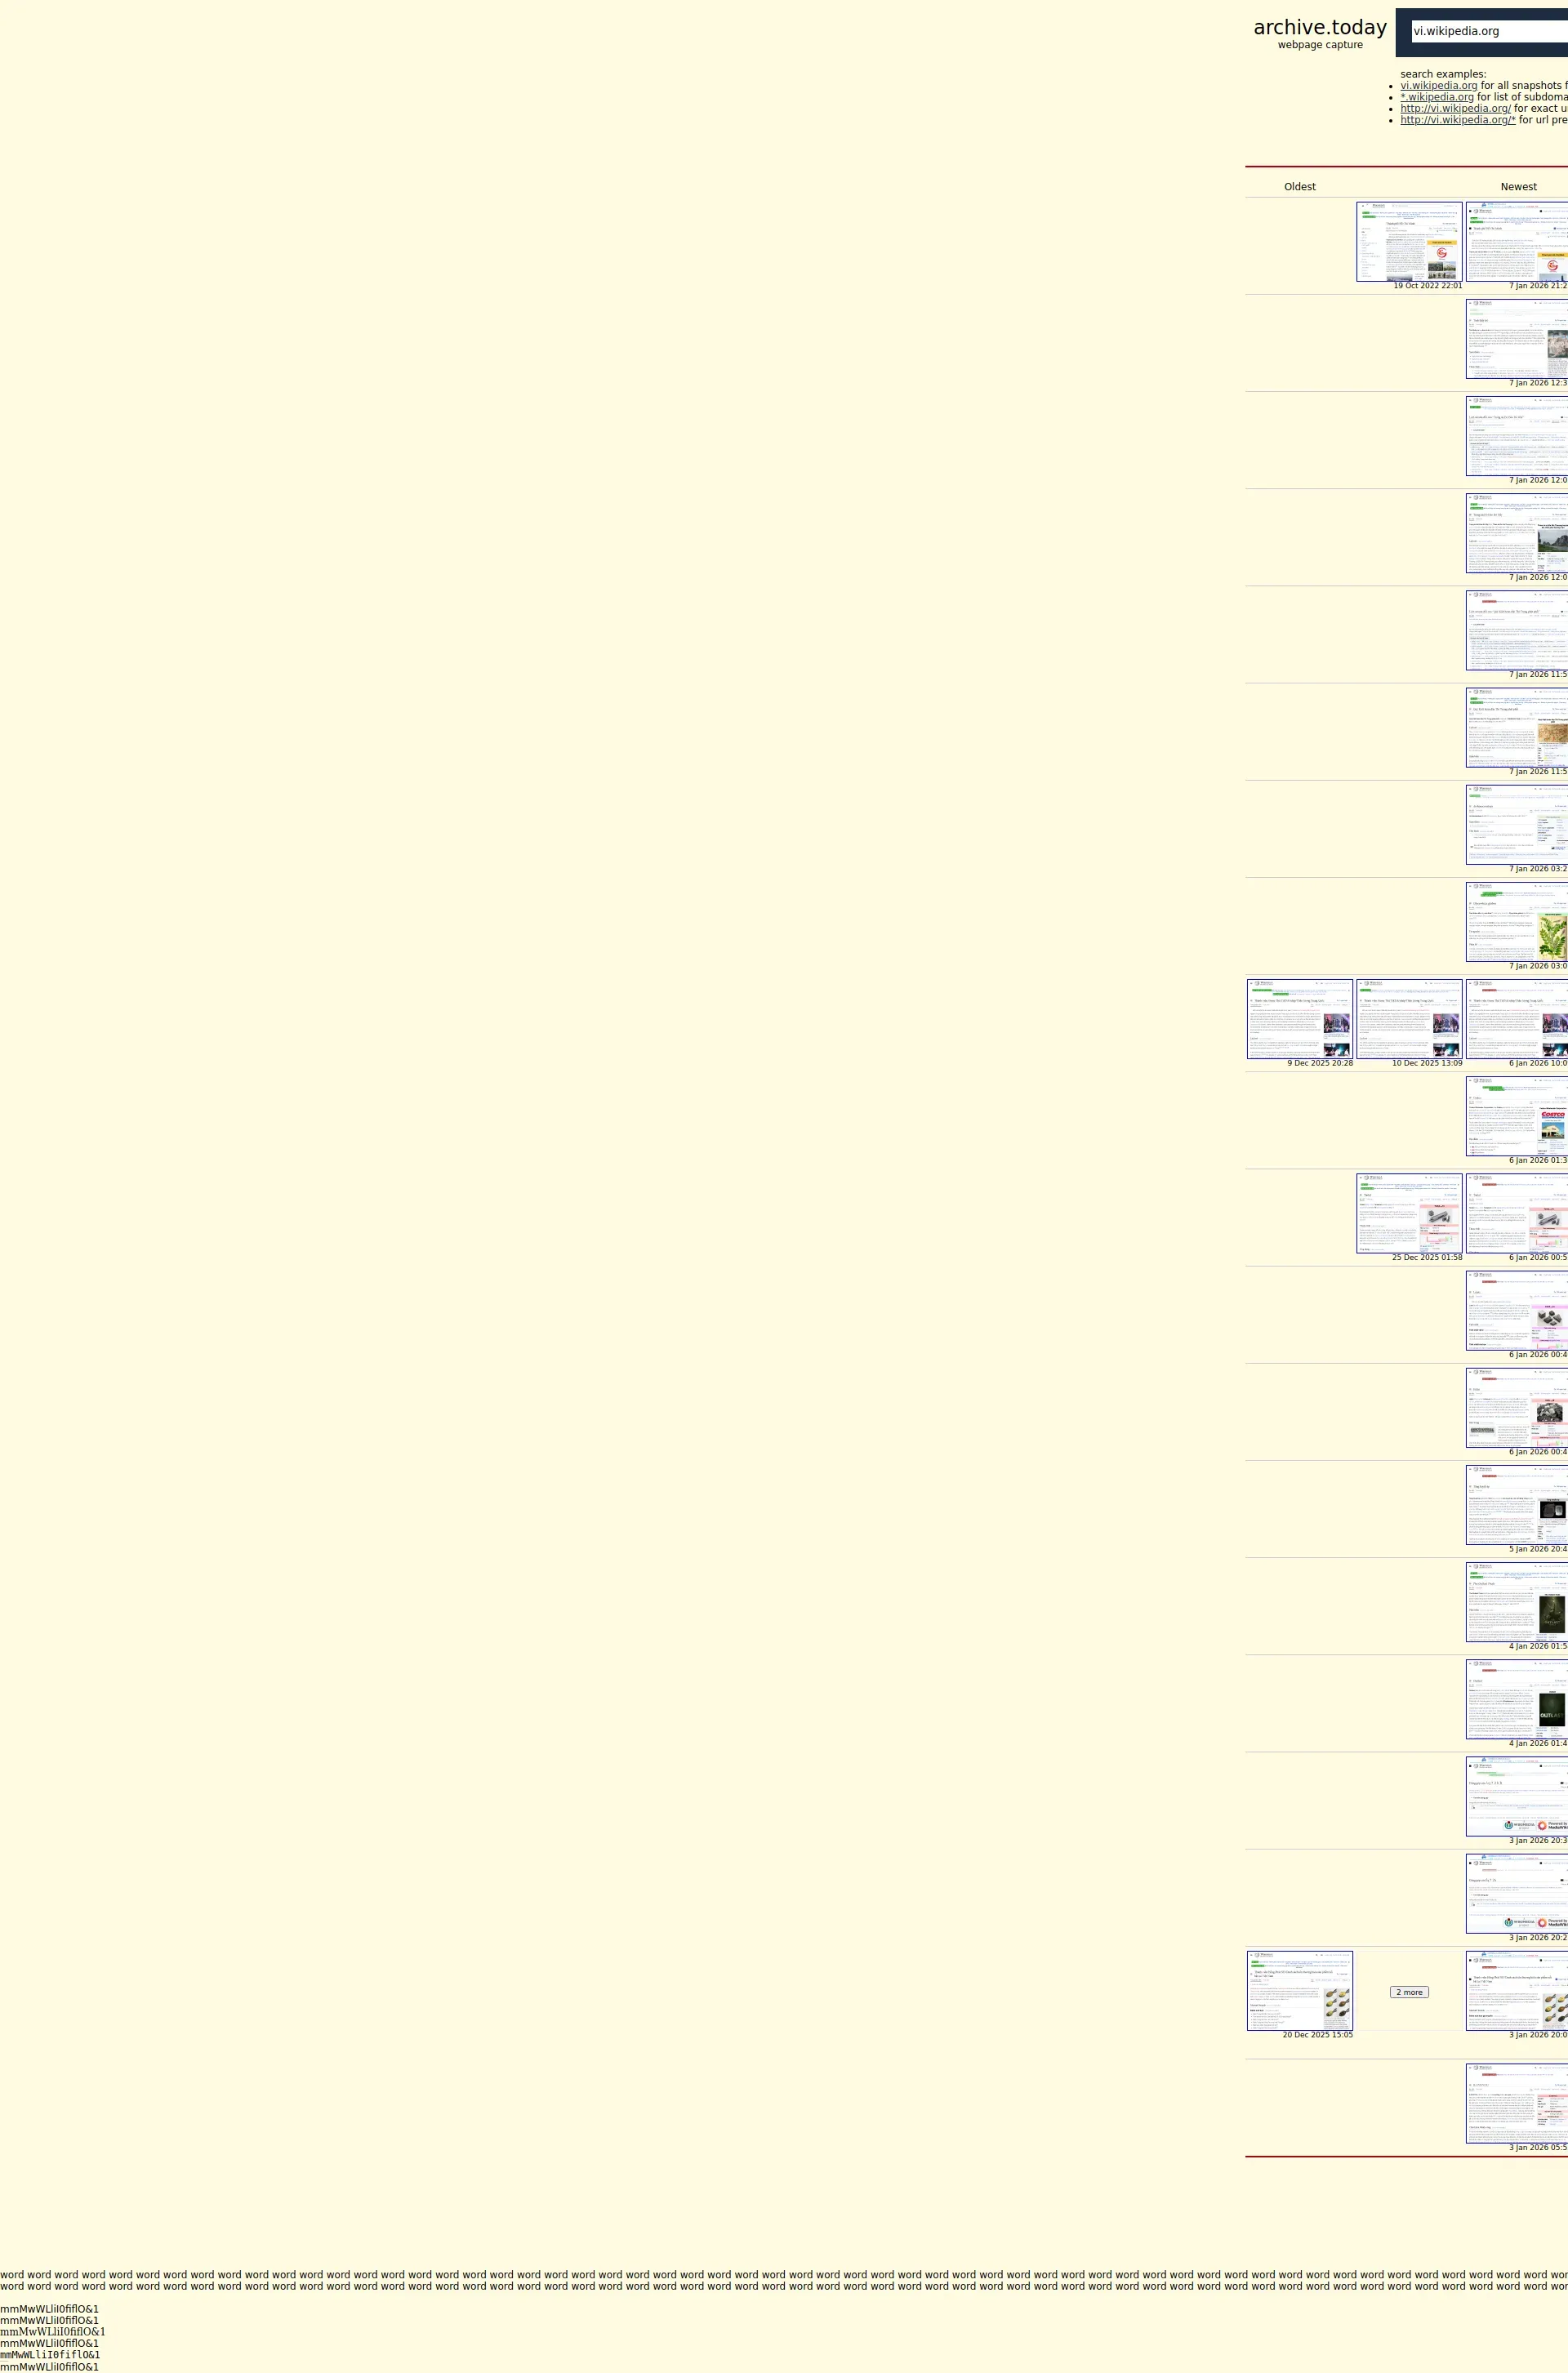Screen dimensions: 1568x2373
Task: Open the Outlast article snapshot thumbnail
Action: coord(1516,1699)
